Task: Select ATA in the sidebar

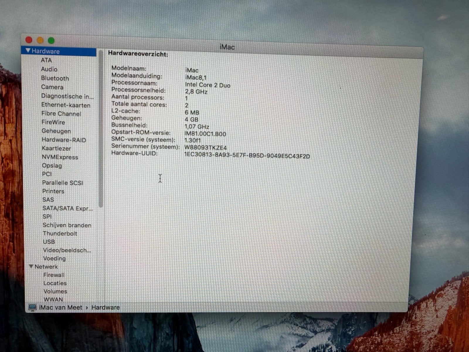Action: pyautogui.click(x=46, y=60)
